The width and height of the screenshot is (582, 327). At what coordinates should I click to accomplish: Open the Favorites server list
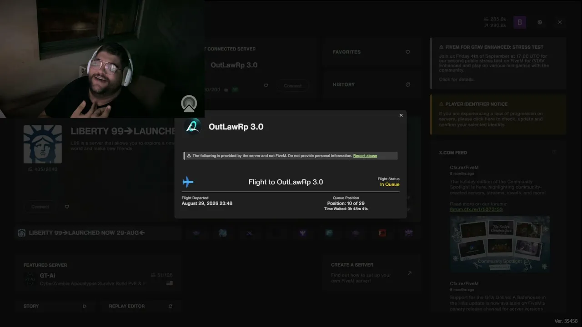point(371,52)
